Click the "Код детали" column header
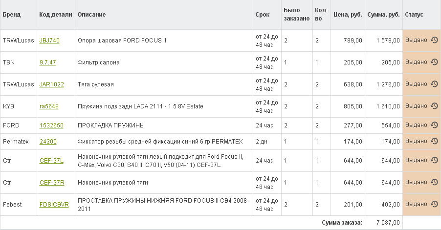Screen dimensions: 441x230 (54, 15)
